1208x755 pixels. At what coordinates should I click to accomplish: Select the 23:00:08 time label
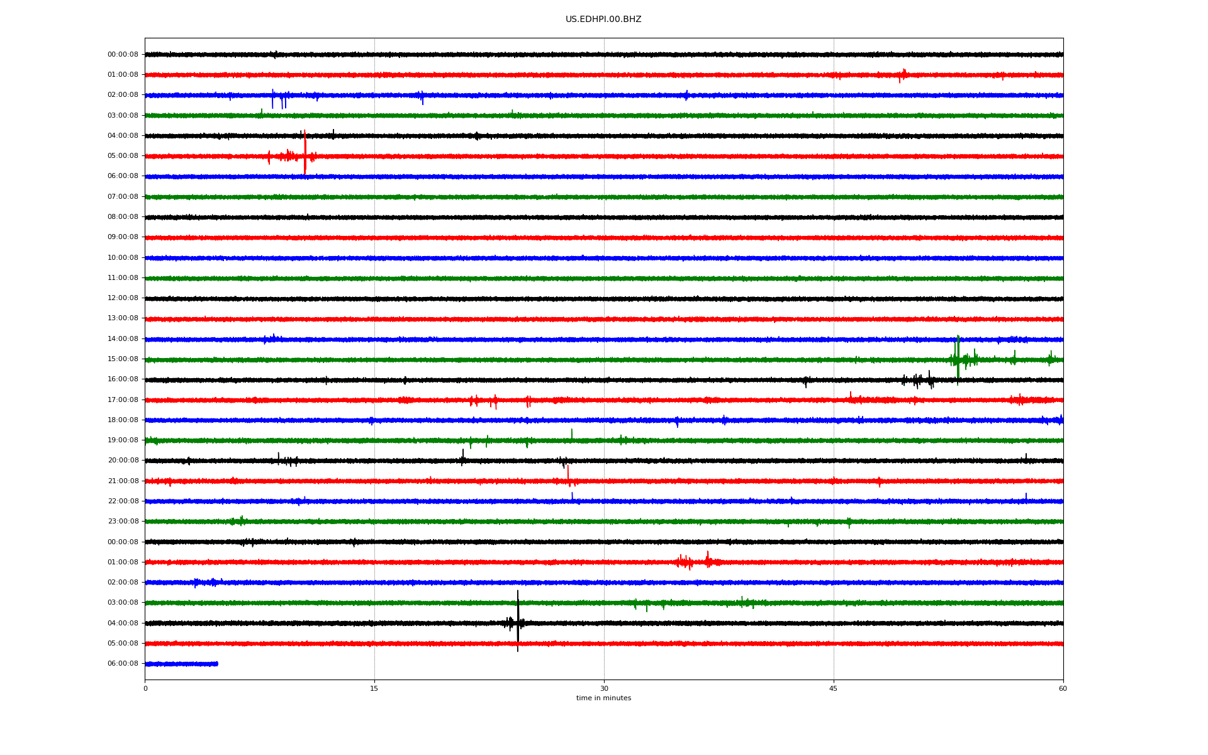tap(123, 522)
